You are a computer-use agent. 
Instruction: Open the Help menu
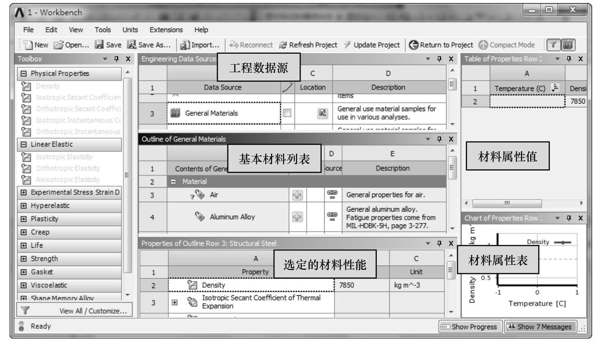(201, 30)
